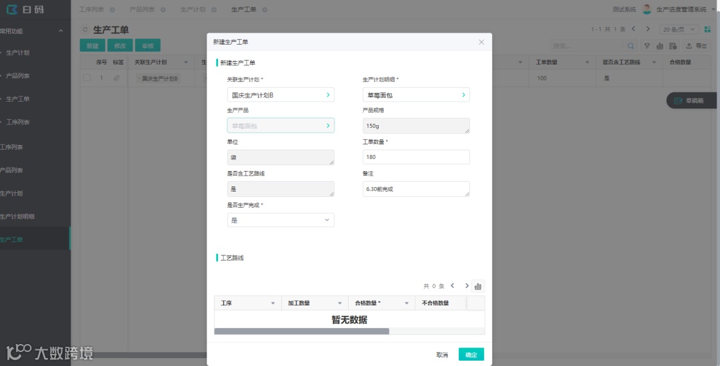
Task: Click the refresh icon beside 生产工单 title
Action: pyautogui.click(x=85, y=30)
